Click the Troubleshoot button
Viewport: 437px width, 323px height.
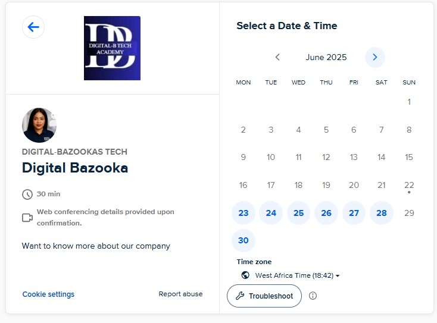click(264, 296)
